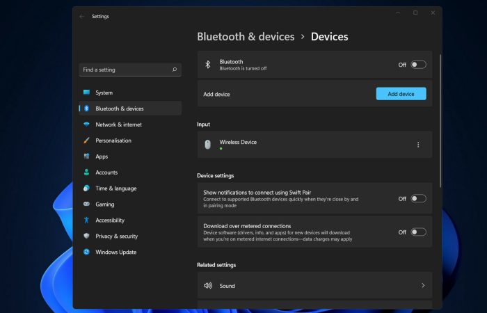
Task: Go back to Bluetooth & devices breadcrumb
Action: click(x=246, y=37)
